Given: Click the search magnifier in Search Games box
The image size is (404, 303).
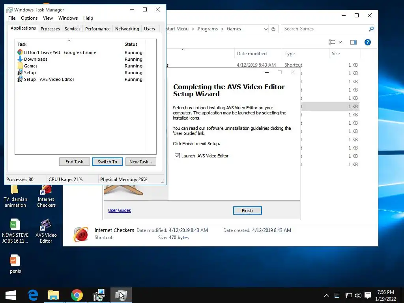Looking at the screenshot, I should (x=371, y=29).
